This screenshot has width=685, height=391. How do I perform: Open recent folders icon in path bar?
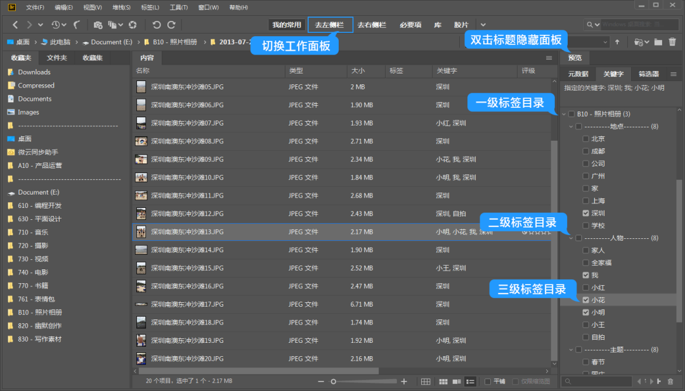pos(639,42)
